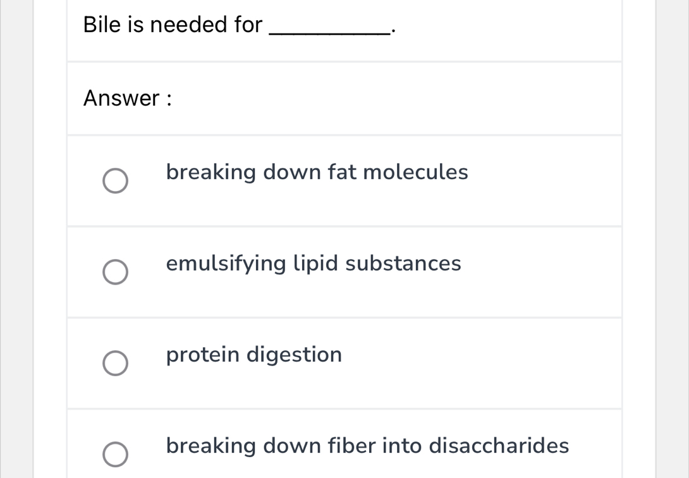
Task: Click the answer text 'breaking down fiber into disaccharides'
Action: pos(367,446)
